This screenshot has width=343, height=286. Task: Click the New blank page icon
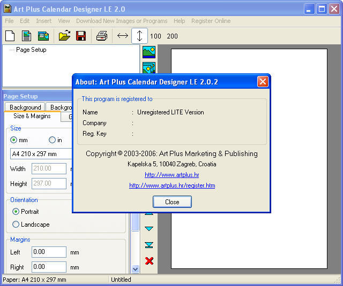(x=10, y=36)
